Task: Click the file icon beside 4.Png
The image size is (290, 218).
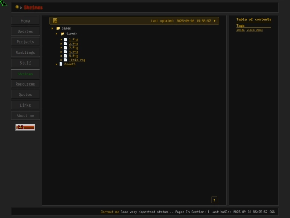Action: (x=66, y=52)
